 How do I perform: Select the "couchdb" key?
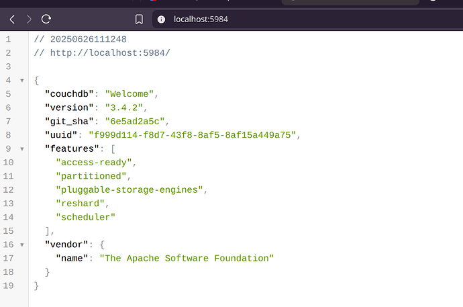[x=69, y=94]
